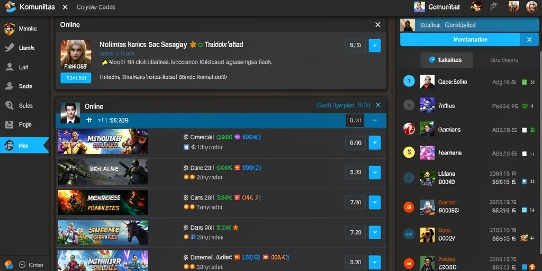Click the person icon beside Lait
Screen dimensions: 542x271
pos(10,67)
